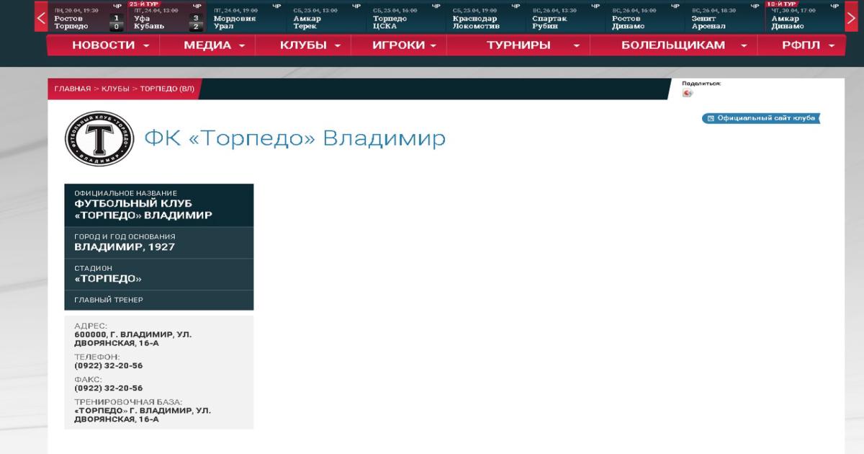Click the address 600000, г. Владимир text

133,339
